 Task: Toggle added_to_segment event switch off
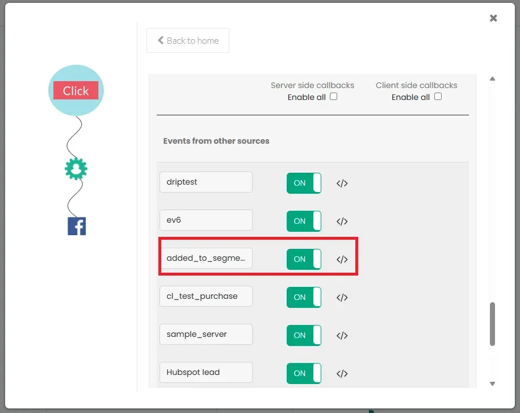pos(304,259)
